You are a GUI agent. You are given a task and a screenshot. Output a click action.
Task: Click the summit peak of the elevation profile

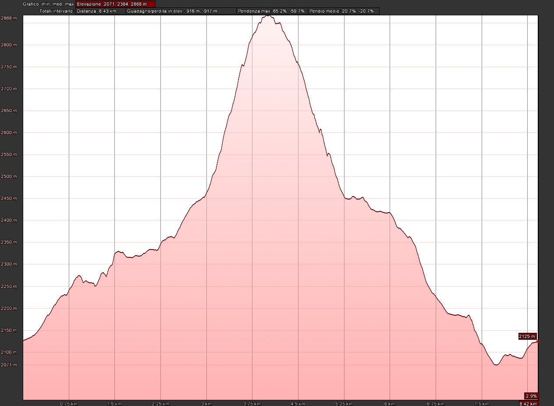tap(268, 16)
